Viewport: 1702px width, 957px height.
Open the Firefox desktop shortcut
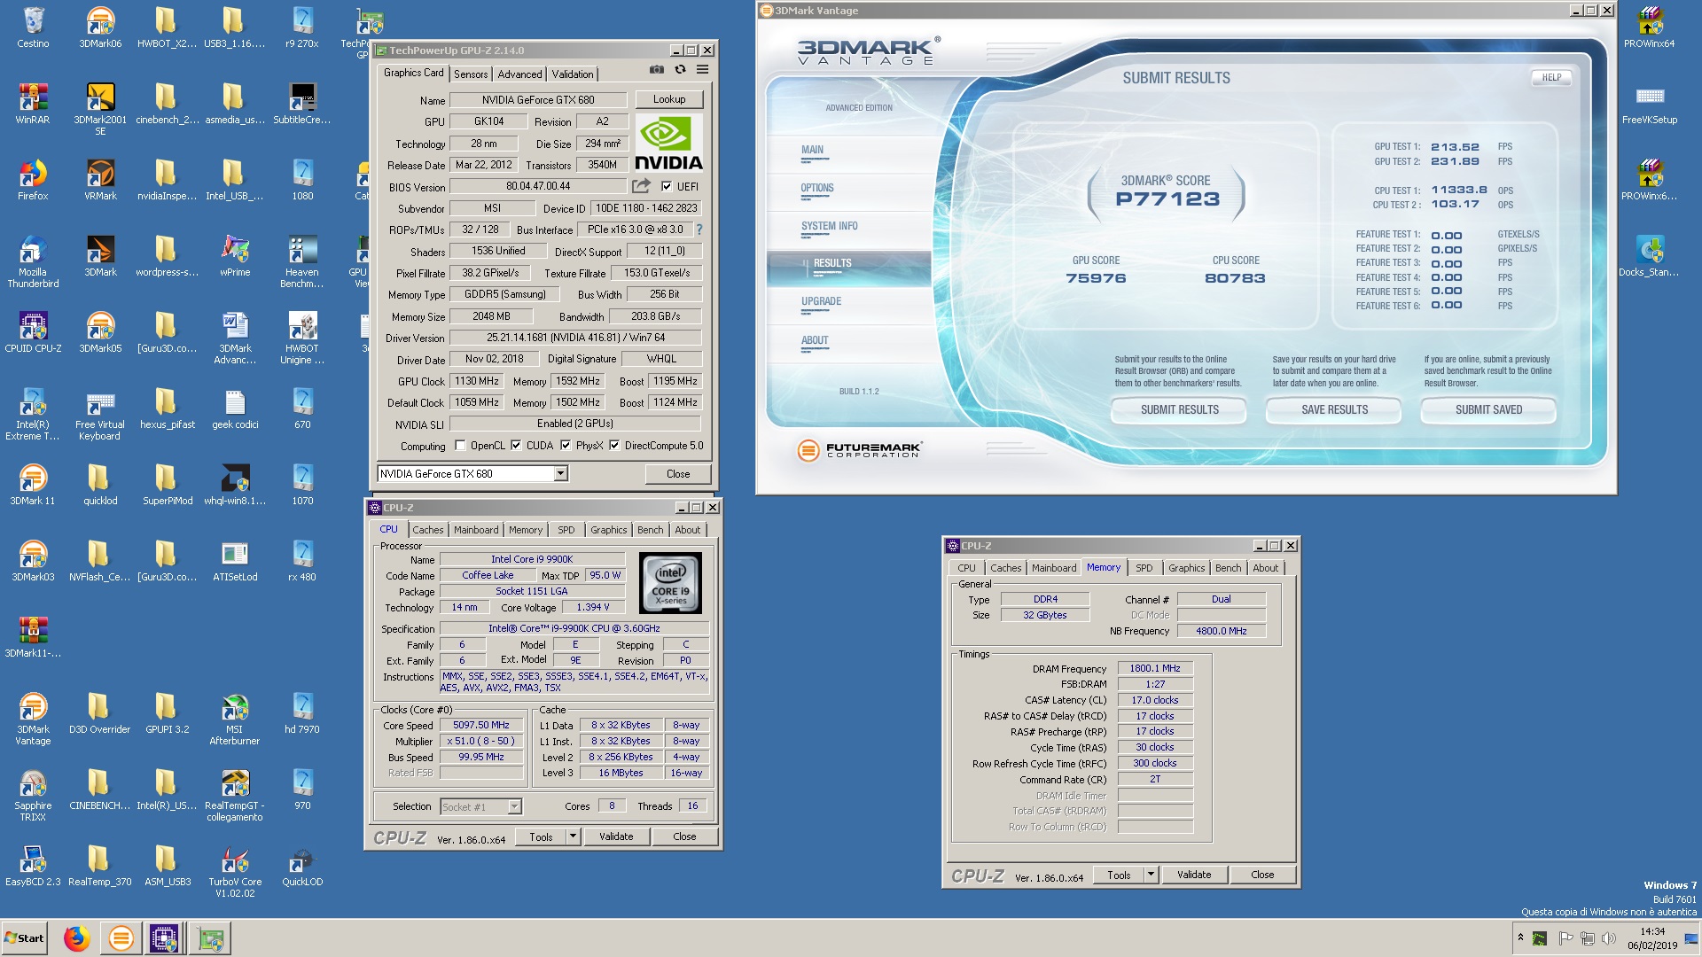coord(33,180)
